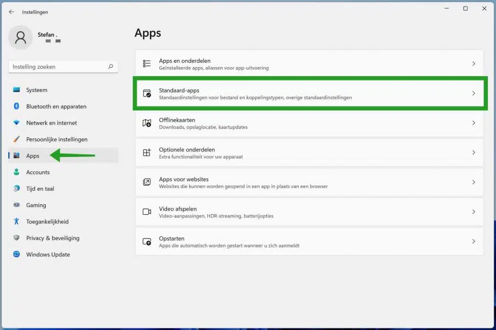Select Accounts in the sidebar
Image resolution: width=496 pixels, height=330 pixels.
(63, 172)
